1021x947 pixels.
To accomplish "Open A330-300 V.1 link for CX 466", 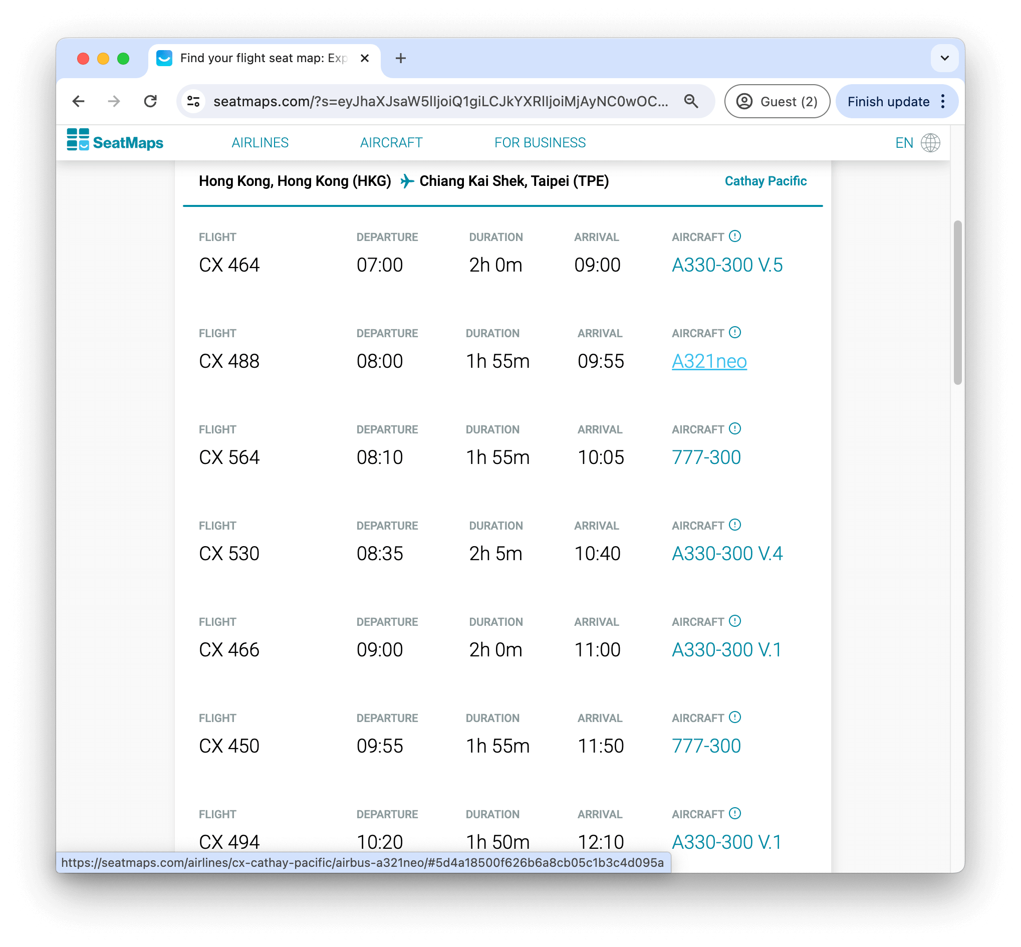I will [726, 650].
